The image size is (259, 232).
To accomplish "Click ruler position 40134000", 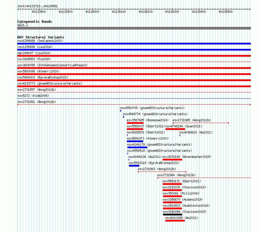I will tap(92, 12).
